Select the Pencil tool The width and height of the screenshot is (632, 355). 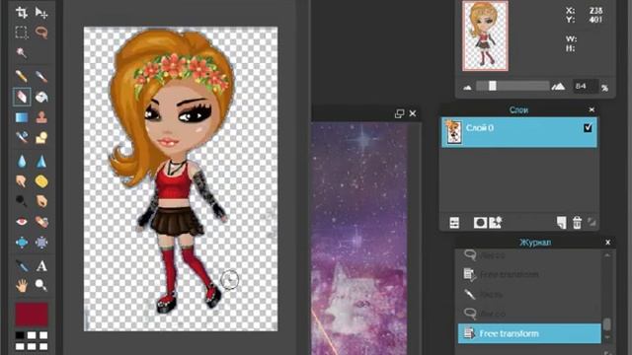pos(22,76)
